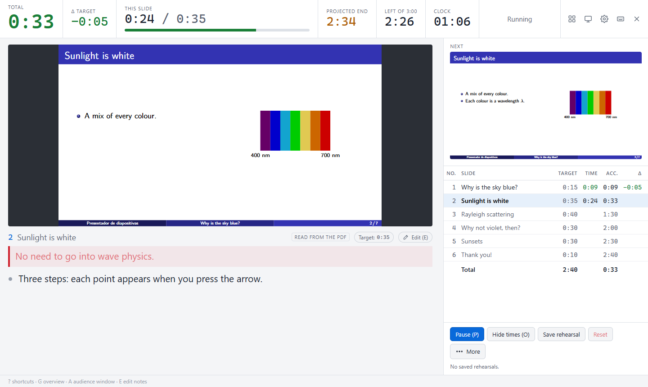The width and height of the screenshot is (648, 387).
Task: Click the Total row label in the table
Action: coord(468,270)
